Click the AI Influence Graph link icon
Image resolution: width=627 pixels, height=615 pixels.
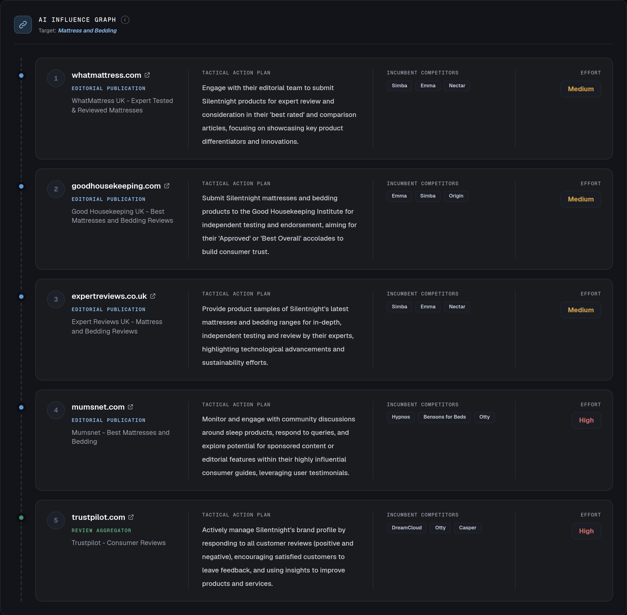point(23,24)
